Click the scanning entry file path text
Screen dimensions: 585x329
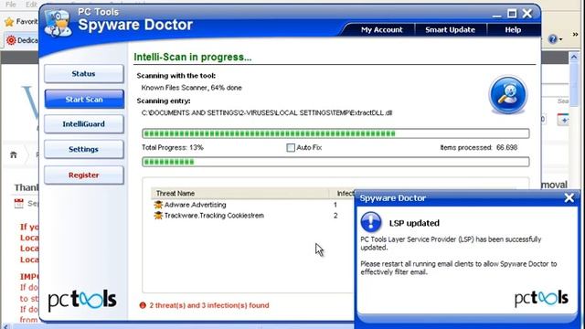click(x=267, y=113)
